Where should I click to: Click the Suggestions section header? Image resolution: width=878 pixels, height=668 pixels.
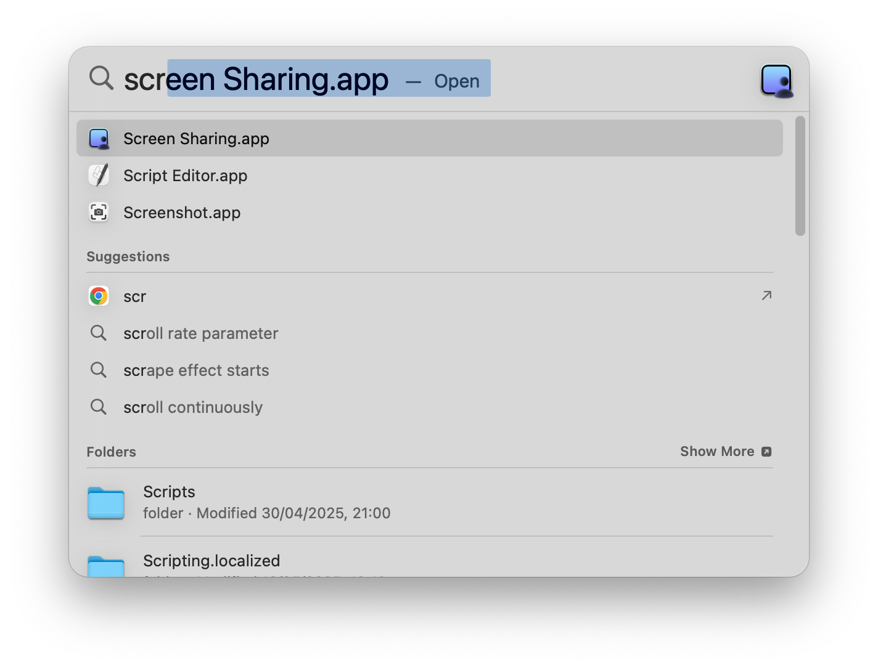128,257
